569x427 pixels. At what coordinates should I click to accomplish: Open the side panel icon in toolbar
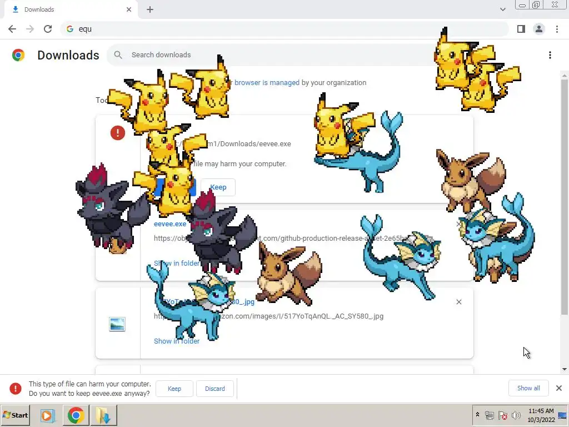(x=521, y=29)
